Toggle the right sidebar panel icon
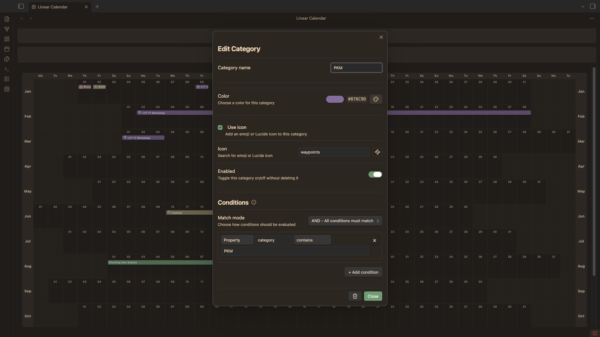This screenshot has width=600, height=337. point(592,6)
